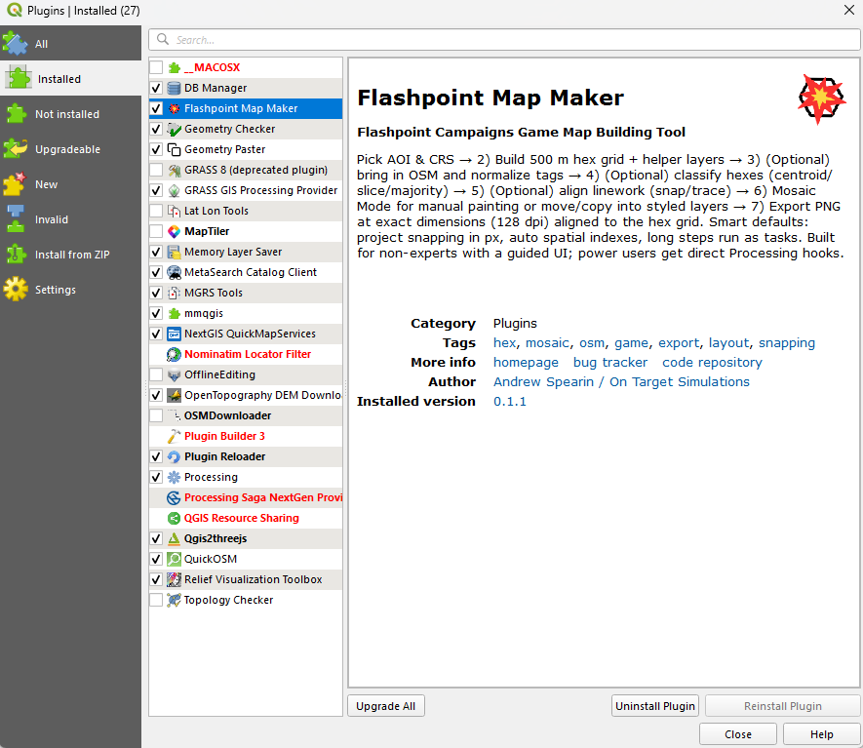Open the bug tracker link

pyautogui.click(x=610, y=362)
